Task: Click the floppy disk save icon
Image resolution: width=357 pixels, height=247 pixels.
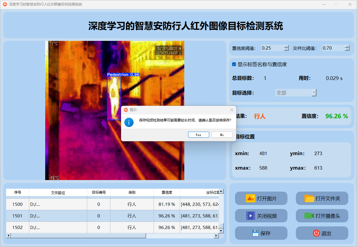Action: (255, 233)
